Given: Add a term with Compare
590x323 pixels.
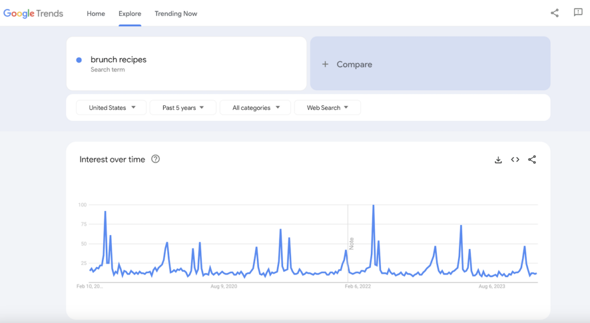Looking at the screenshot, I should (430, 63).
